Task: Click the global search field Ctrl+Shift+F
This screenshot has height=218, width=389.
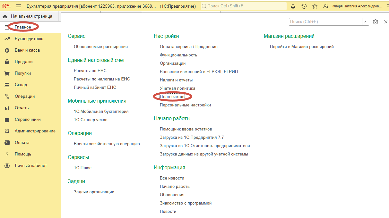Action: (244, 6)
